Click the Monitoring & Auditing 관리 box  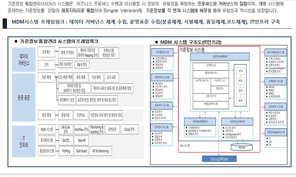click(97, 129)
